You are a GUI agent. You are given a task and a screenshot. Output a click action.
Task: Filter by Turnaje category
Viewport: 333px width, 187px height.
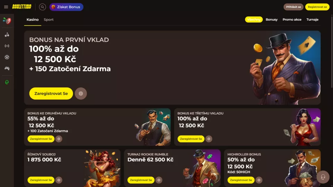tap(313, 19)
